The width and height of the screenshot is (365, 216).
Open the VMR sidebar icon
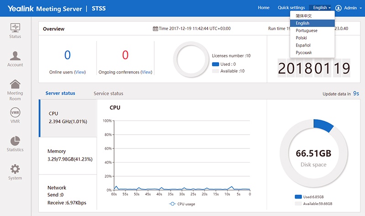15,112
